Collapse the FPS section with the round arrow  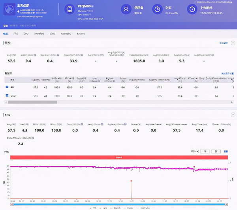coord(232,115)
